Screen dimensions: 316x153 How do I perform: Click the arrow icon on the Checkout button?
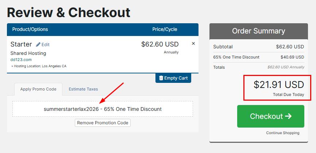click(x=288, y=116)
